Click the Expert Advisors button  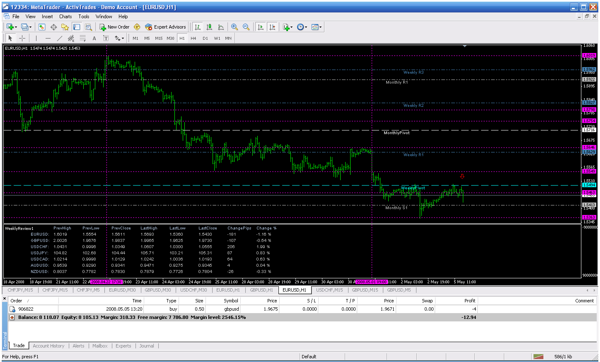click(x=165, y=27)
